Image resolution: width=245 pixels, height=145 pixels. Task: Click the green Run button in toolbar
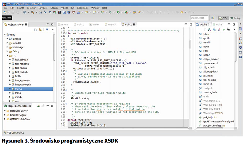click(118, 12)
